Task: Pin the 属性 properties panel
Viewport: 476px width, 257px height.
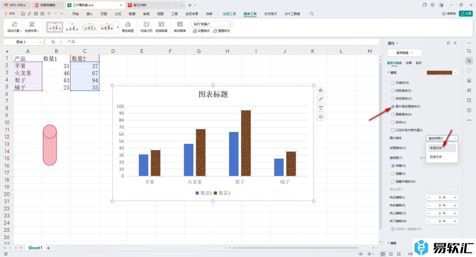Action: pos(448,43)
